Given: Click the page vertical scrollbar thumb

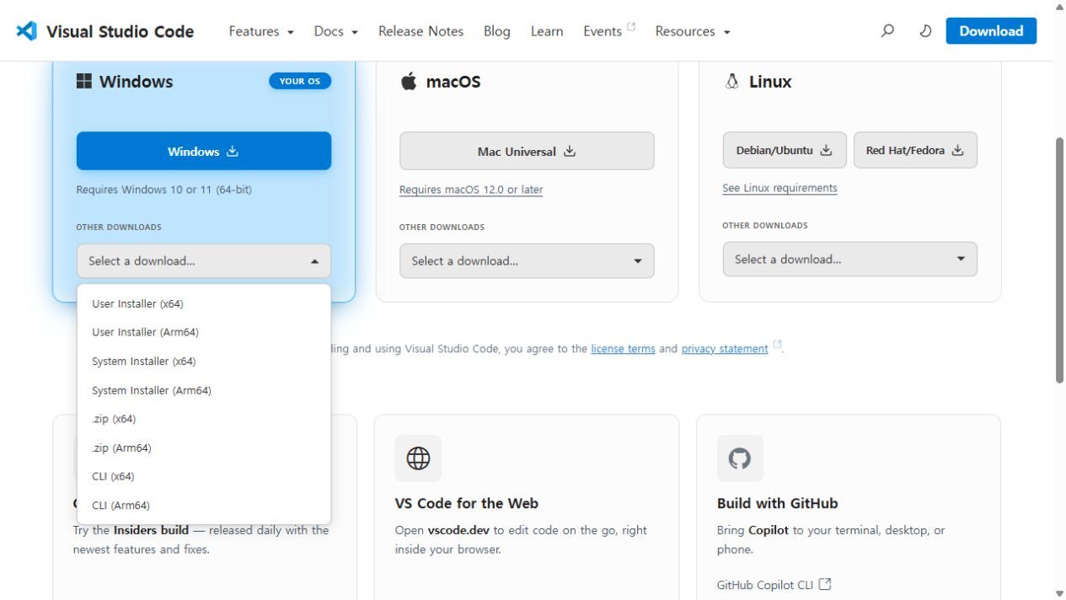Looking at the screenshot, I should coord(1059,260).
